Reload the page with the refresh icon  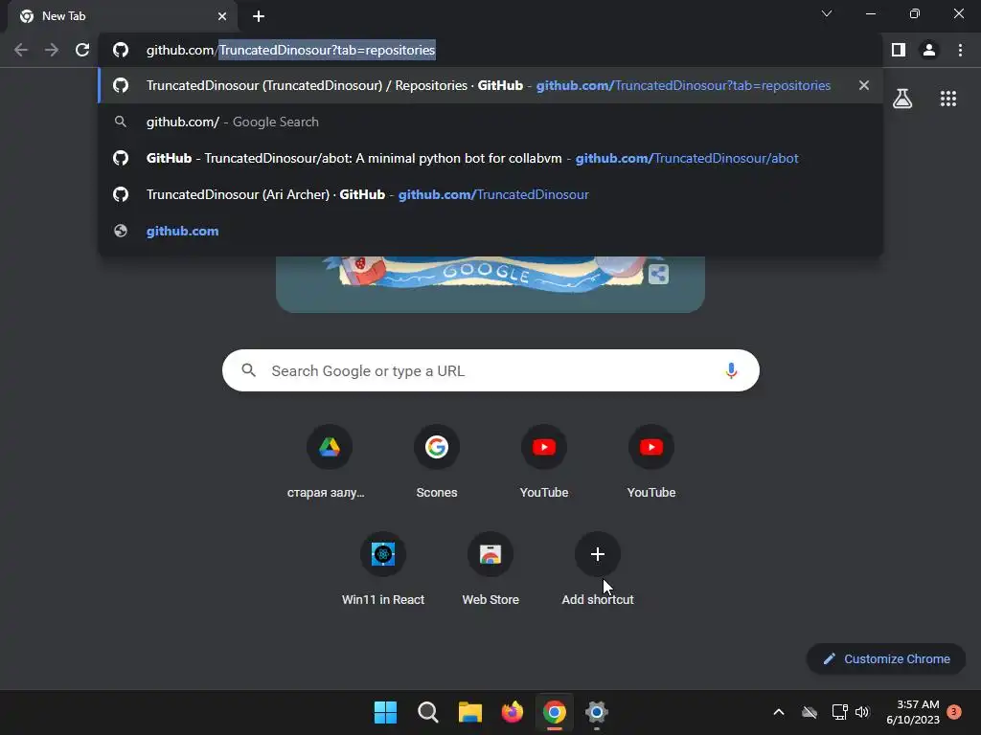[x=82, y=50]
